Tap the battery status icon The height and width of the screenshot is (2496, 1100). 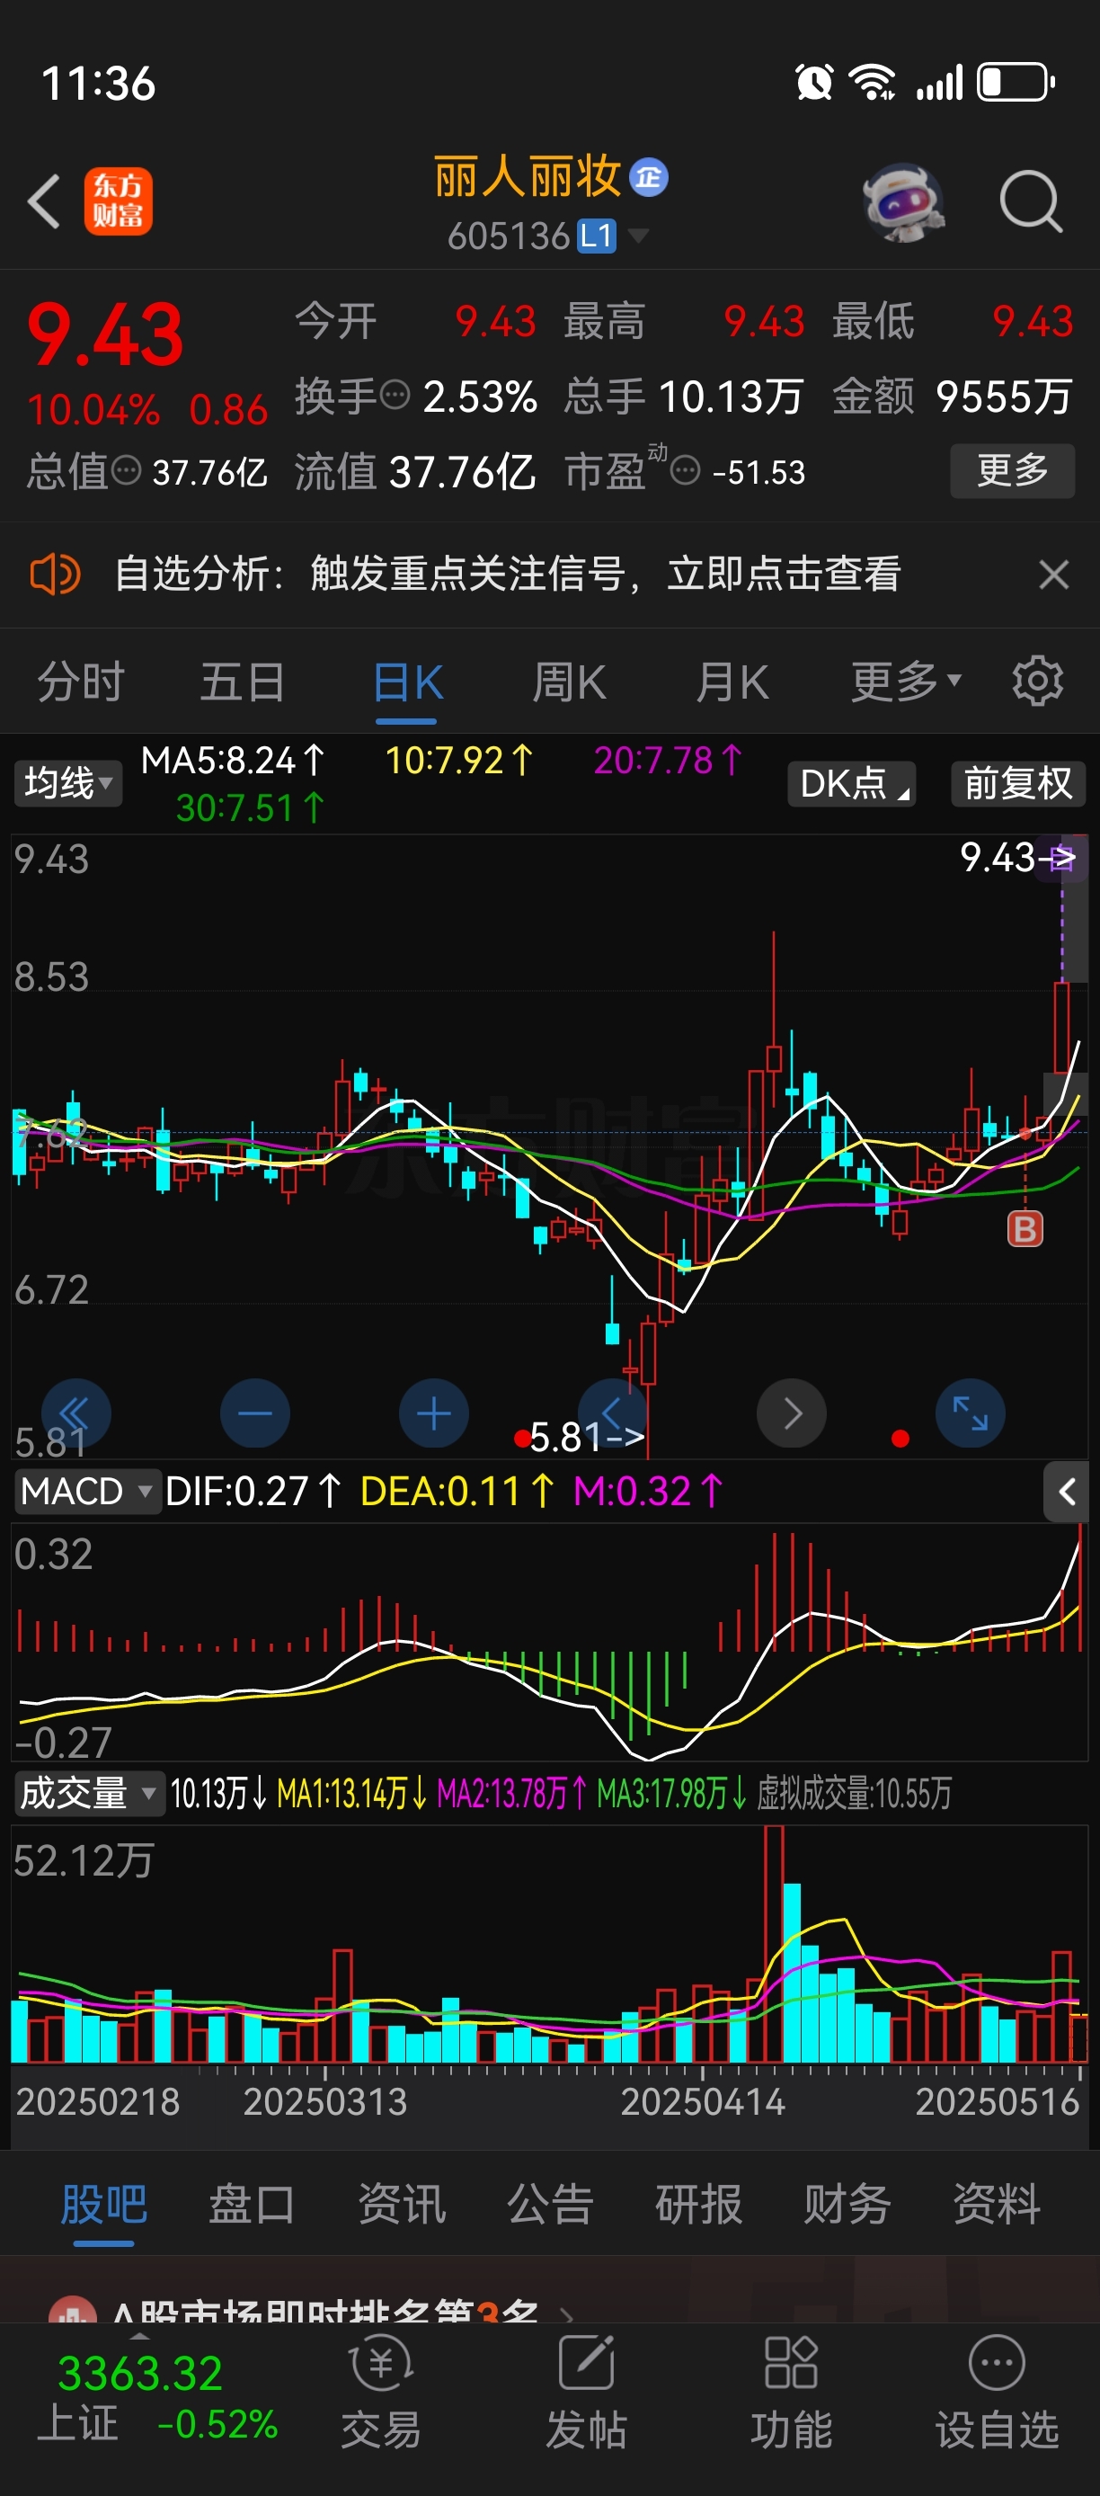tap(1016, 83)
